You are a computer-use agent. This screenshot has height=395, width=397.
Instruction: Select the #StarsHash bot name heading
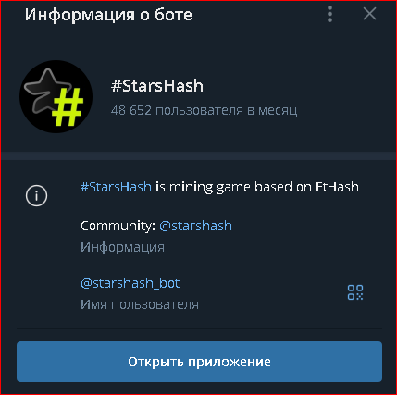[157, 86]
